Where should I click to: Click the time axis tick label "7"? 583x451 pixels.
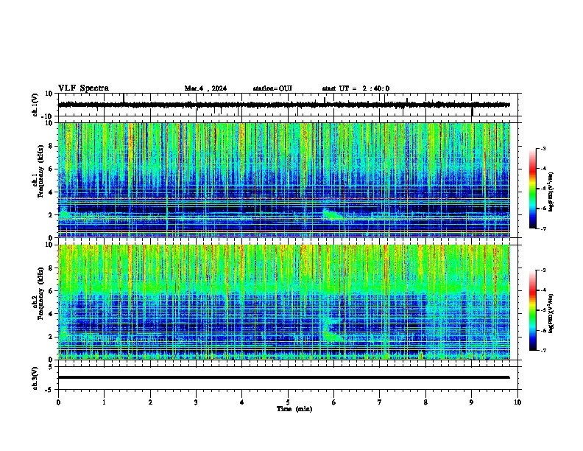[x=380, y=402]
